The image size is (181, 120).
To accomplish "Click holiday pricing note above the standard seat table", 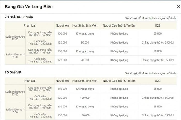I will coord(150,18).
